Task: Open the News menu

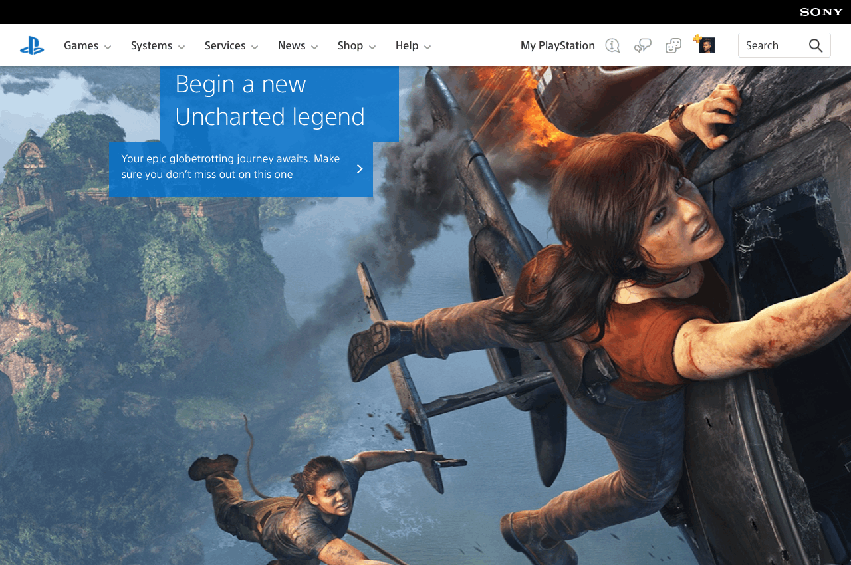Action: [292, 45]
